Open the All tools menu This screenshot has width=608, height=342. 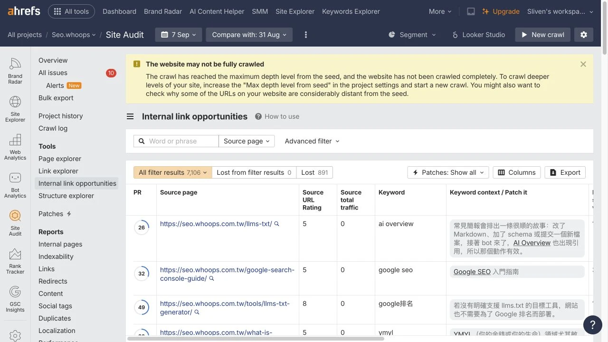[71, 11]
